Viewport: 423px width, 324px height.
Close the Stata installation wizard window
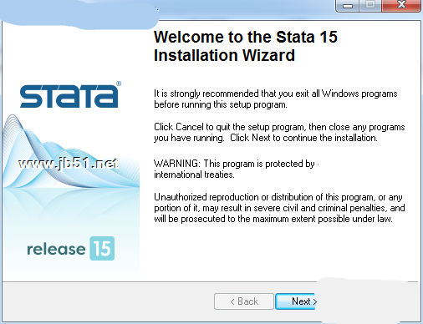point(400,5)
